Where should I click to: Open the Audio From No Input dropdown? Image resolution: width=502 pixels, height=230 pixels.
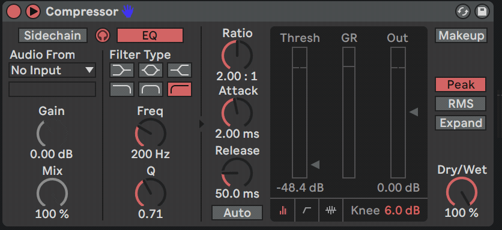click(x=52, y=70)
